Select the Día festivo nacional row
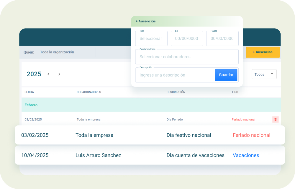Image resolution: width=295 pixels, height=189 pixels. (189, 135)
